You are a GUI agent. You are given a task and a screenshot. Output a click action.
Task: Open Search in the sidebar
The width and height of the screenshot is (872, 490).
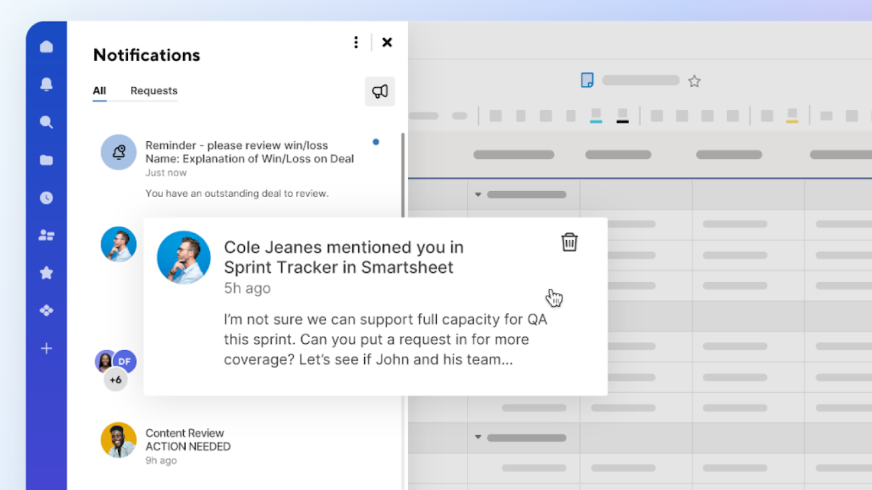46,122
